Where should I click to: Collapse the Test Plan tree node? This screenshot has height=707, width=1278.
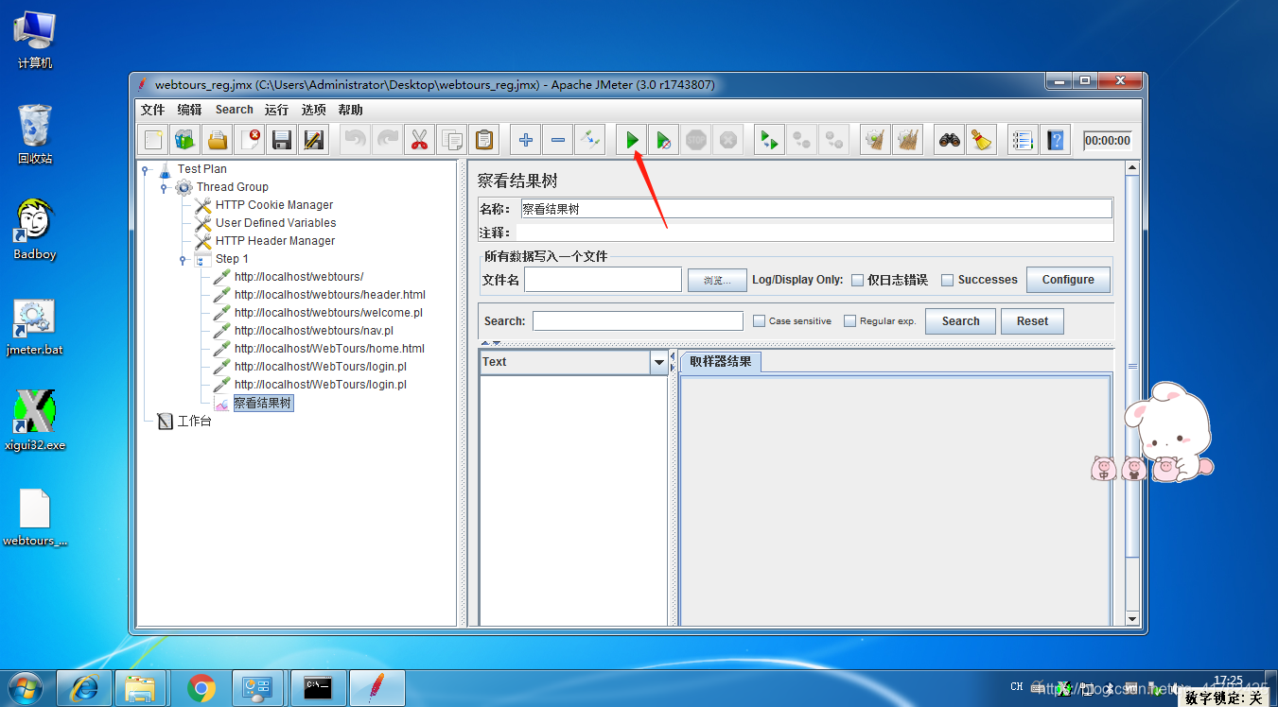tap(146, 170)
